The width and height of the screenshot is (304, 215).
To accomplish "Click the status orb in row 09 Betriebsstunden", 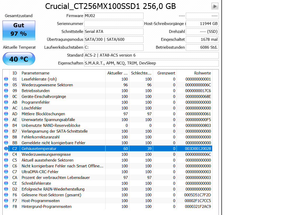I will (6, 91).
